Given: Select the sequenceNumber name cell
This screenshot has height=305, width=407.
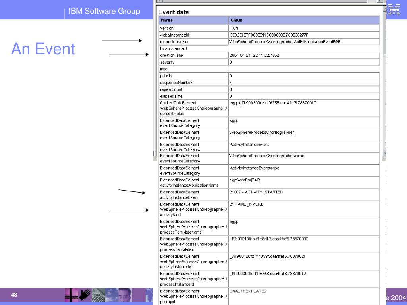Looking at the screenshot, I should pos(194,83).
